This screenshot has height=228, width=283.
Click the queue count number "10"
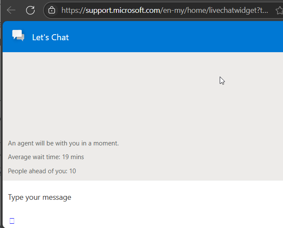[x=72, y=171]
